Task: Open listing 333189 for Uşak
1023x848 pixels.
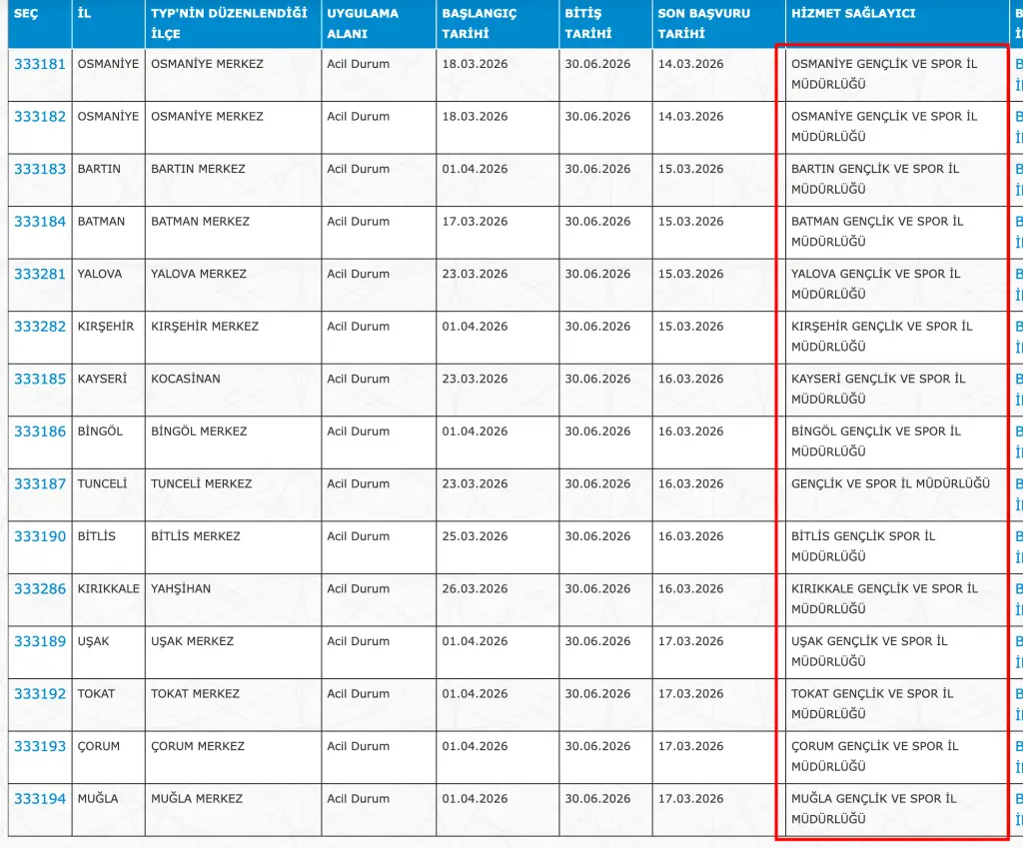Action: coord(40,641)
